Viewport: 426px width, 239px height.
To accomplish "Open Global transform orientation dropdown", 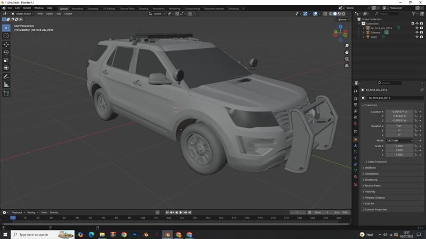I will click(157, 14).
